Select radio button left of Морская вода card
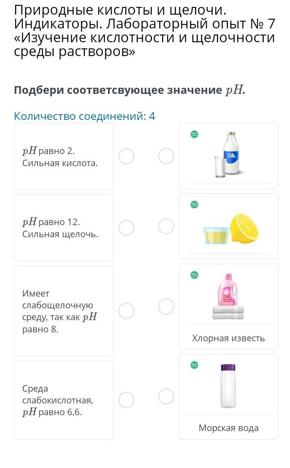The height and width of the screenshot is (468, 290). [x=166, y=396]
